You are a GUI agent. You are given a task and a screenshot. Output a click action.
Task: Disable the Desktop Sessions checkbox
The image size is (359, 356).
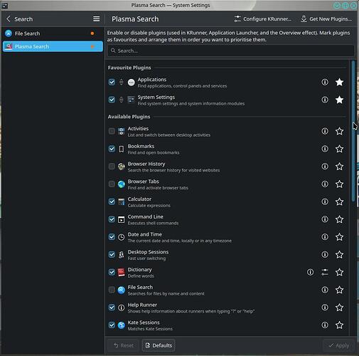click(112, 254)
